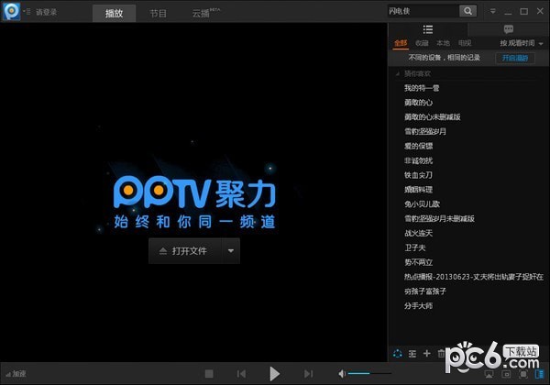Open the title bar skin/options dropdown icon

pos(493,11)
